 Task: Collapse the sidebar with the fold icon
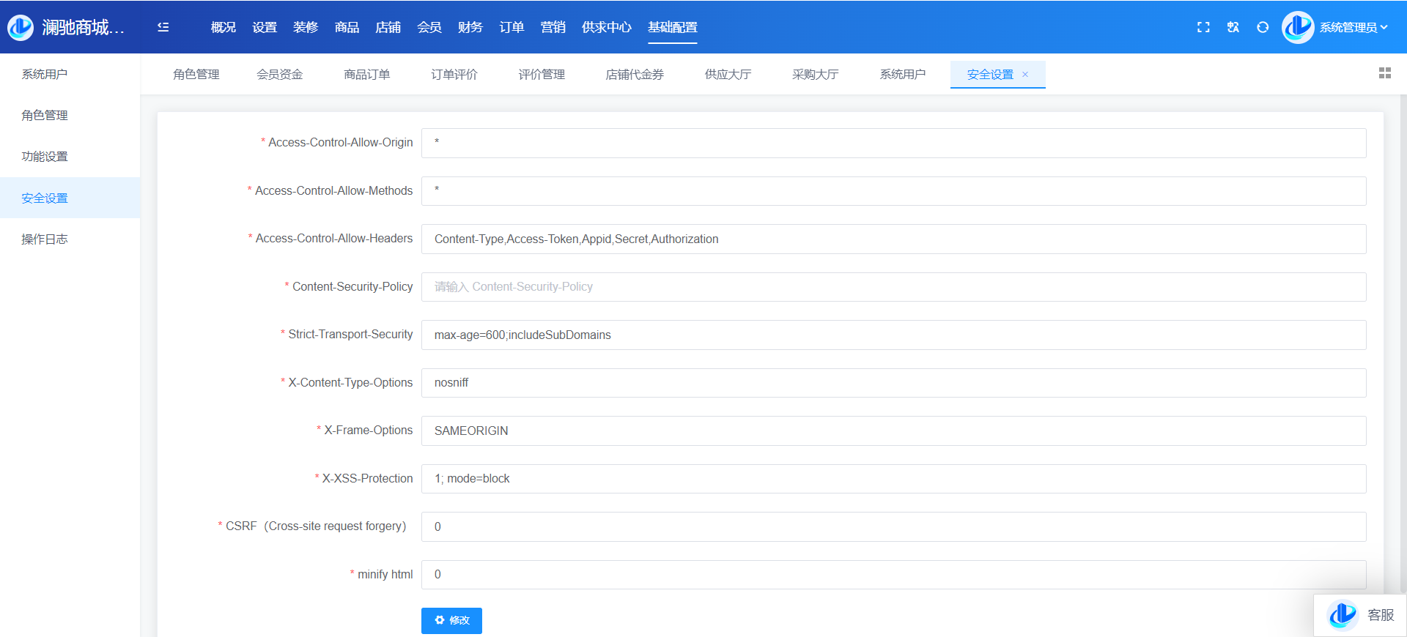[x=163, y=27]
